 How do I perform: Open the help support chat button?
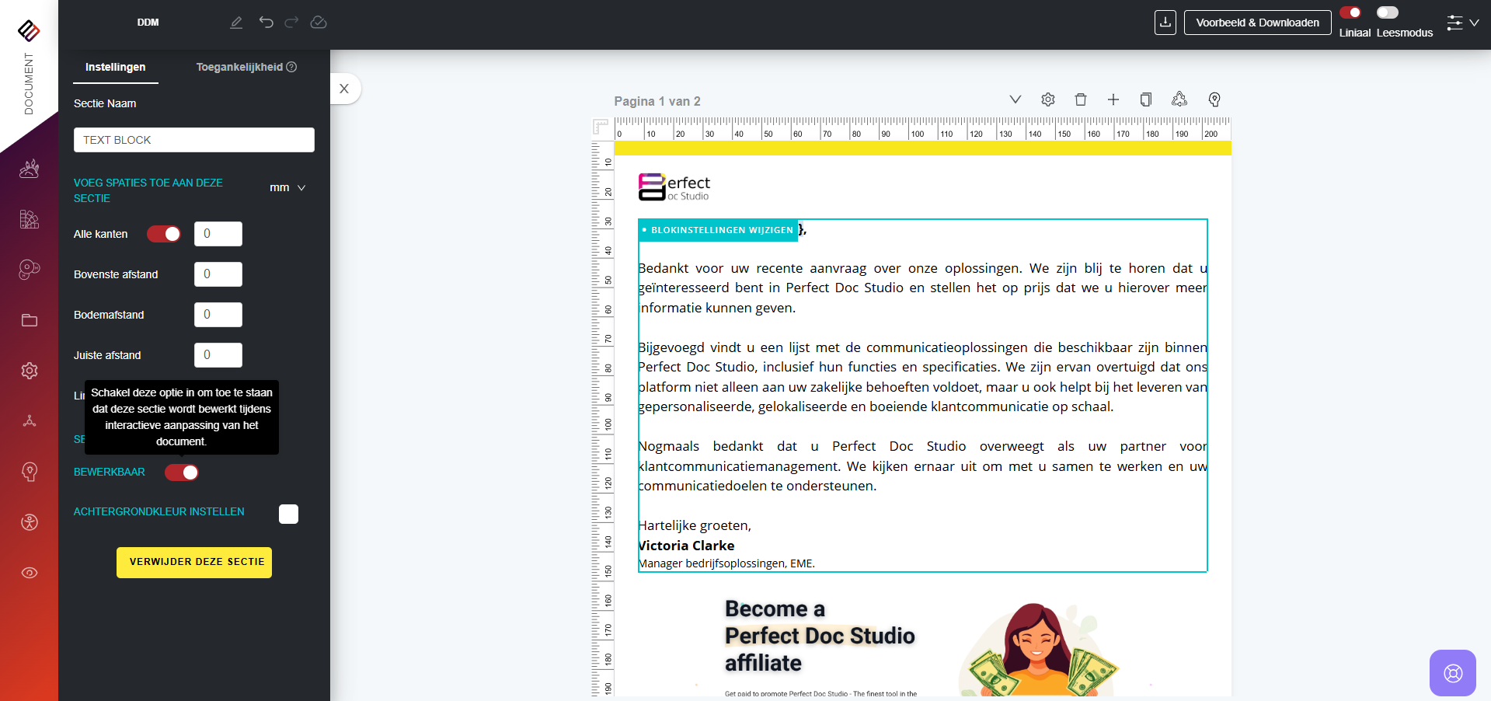click(x=1452, y=673)
